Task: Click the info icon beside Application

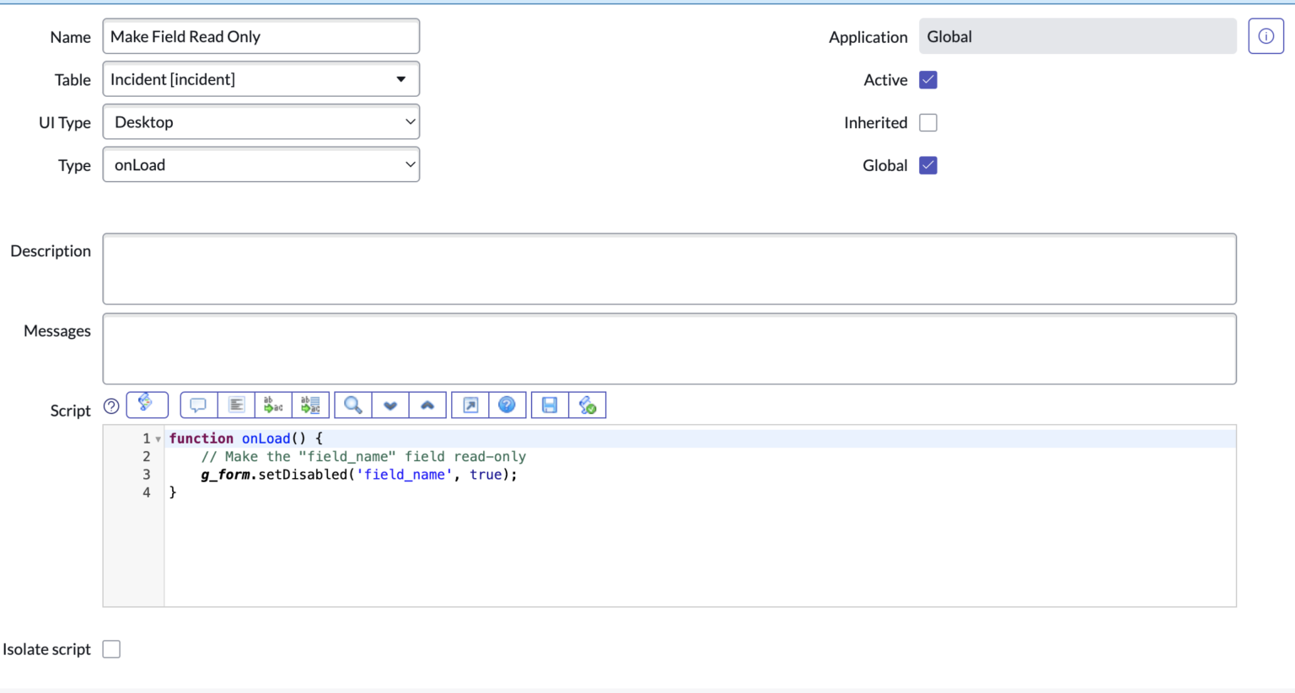Action: coord(1265,35)
